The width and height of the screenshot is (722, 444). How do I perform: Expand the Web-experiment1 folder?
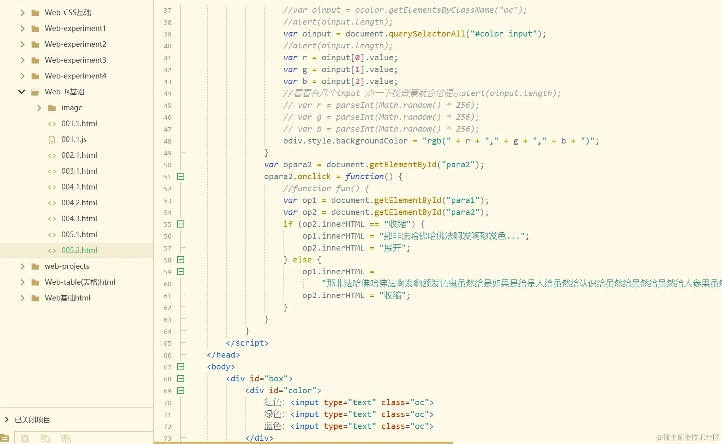click(x=22, y=29)
